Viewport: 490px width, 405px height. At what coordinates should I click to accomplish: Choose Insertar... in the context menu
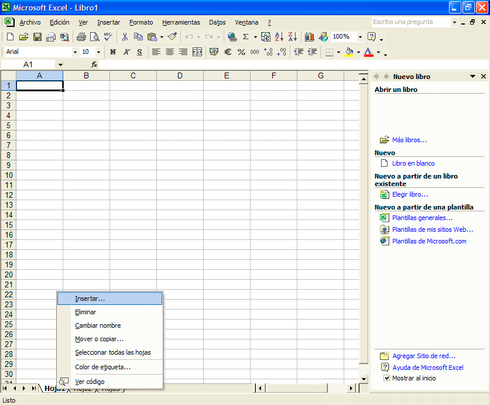[x=109, y=298]
